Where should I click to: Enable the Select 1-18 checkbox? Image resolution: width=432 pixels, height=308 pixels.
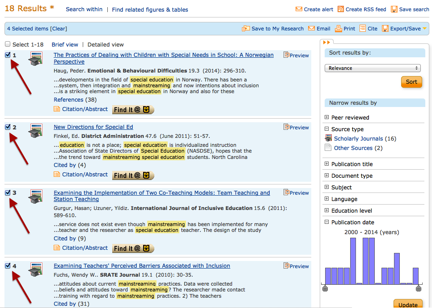[x=7, y=44]
